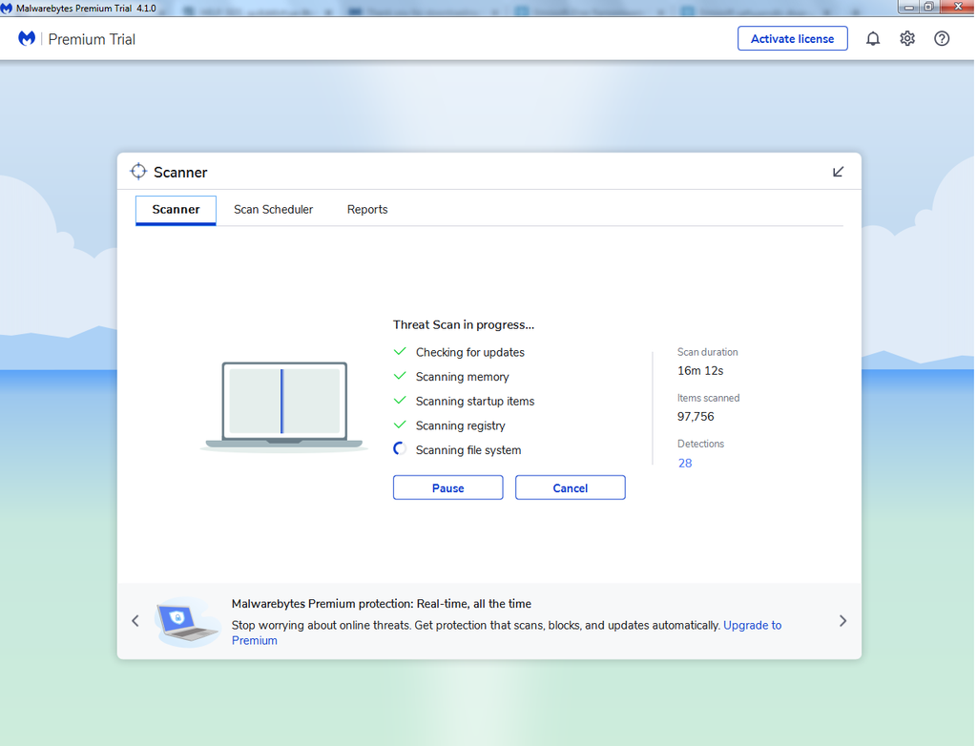Click the '16m 12s' scan duration value
The image size is (977, 746).
[700, 371]
